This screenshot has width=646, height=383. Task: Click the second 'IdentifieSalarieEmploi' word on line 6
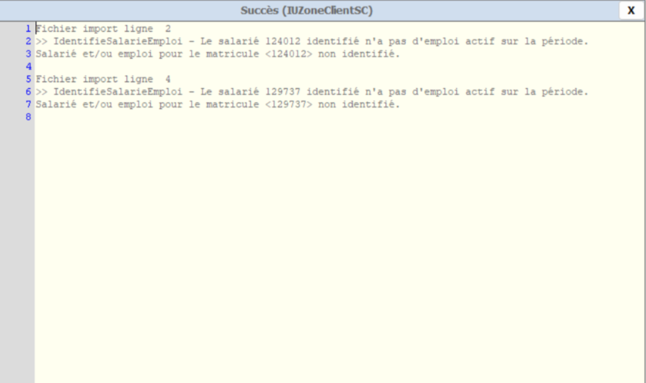(118, 92)
